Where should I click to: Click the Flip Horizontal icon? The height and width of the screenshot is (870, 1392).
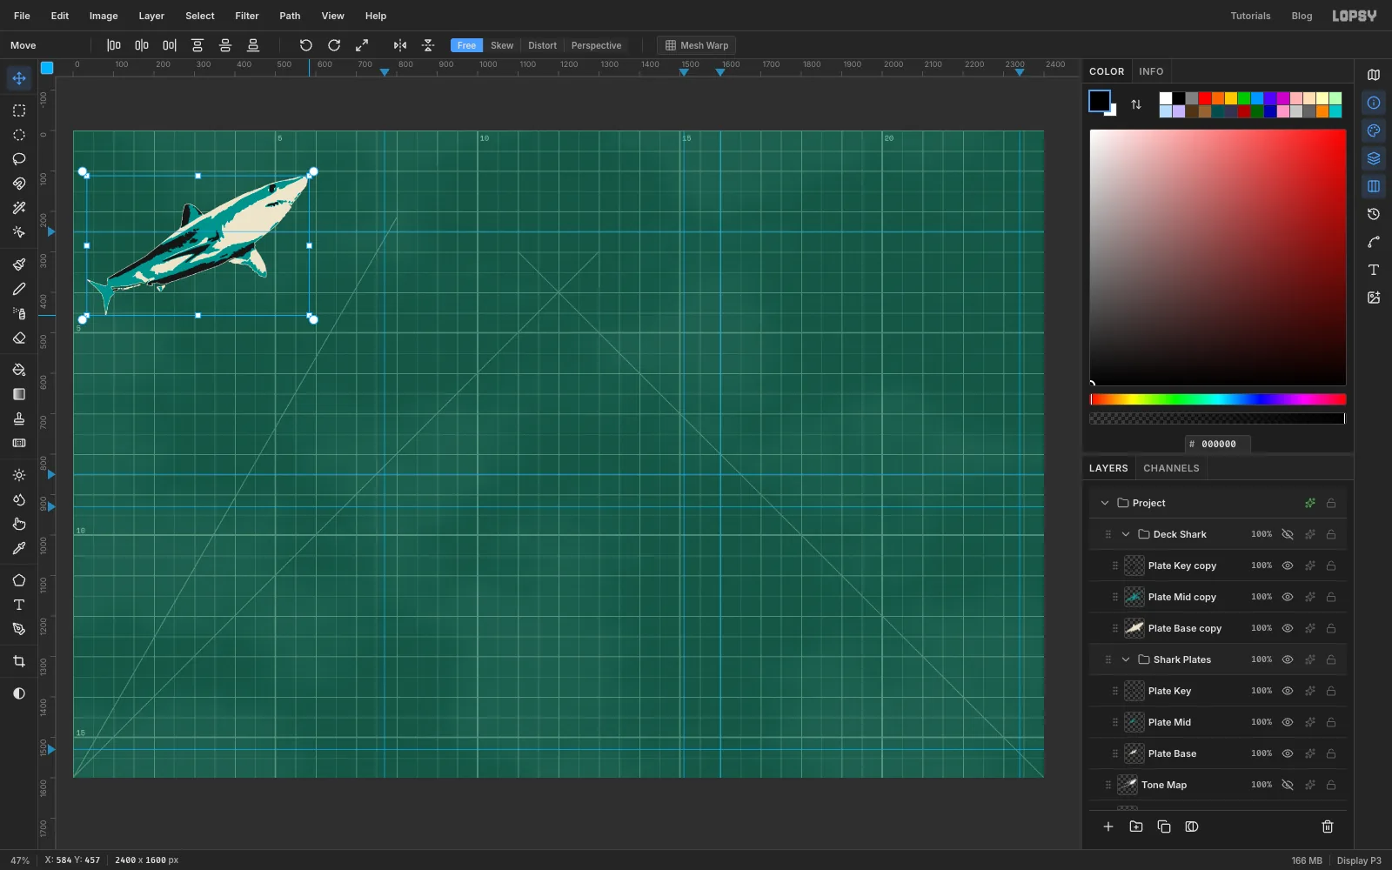coord(400,45)
